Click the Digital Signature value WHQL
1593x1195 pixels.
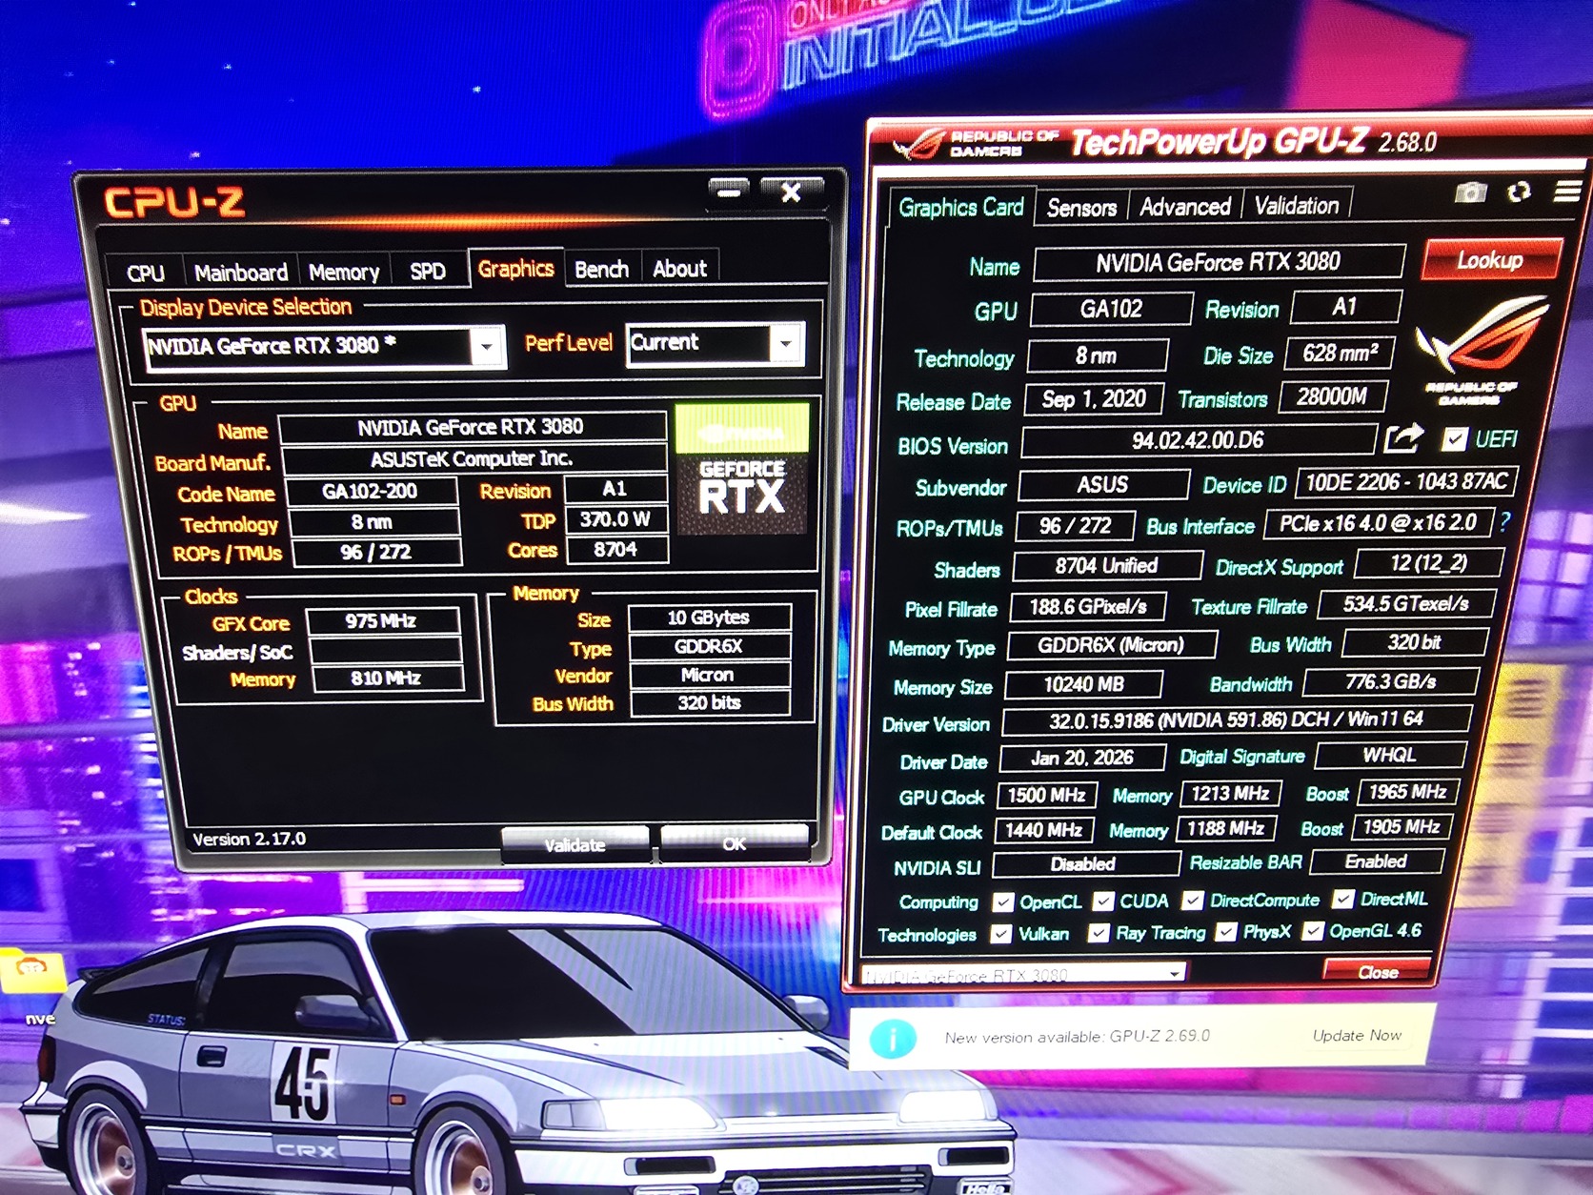1389,755
